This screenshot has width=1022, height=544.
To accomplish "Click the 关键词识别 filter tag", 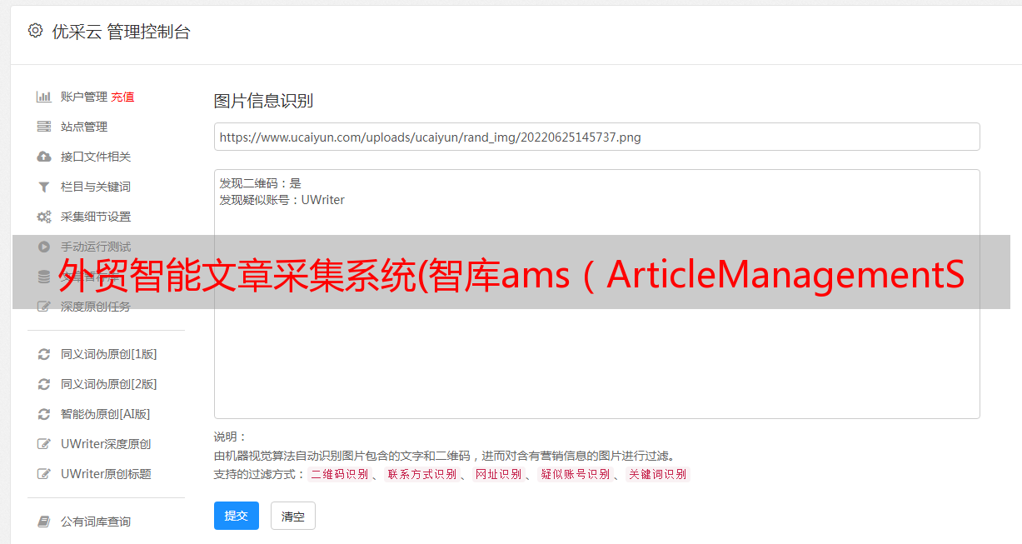I will pyautogui.click(x=658, y=474).
